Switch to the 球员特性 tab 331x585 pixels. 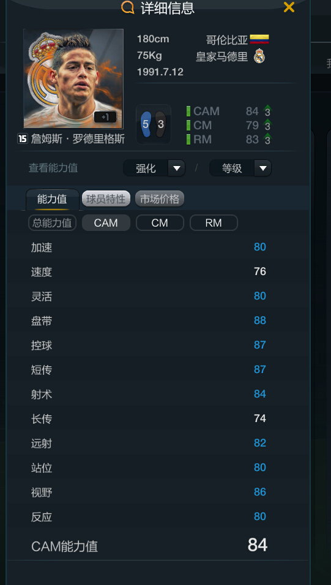106,199
